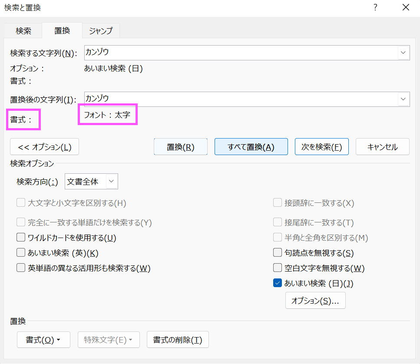Select the 置換 tab

62,30
